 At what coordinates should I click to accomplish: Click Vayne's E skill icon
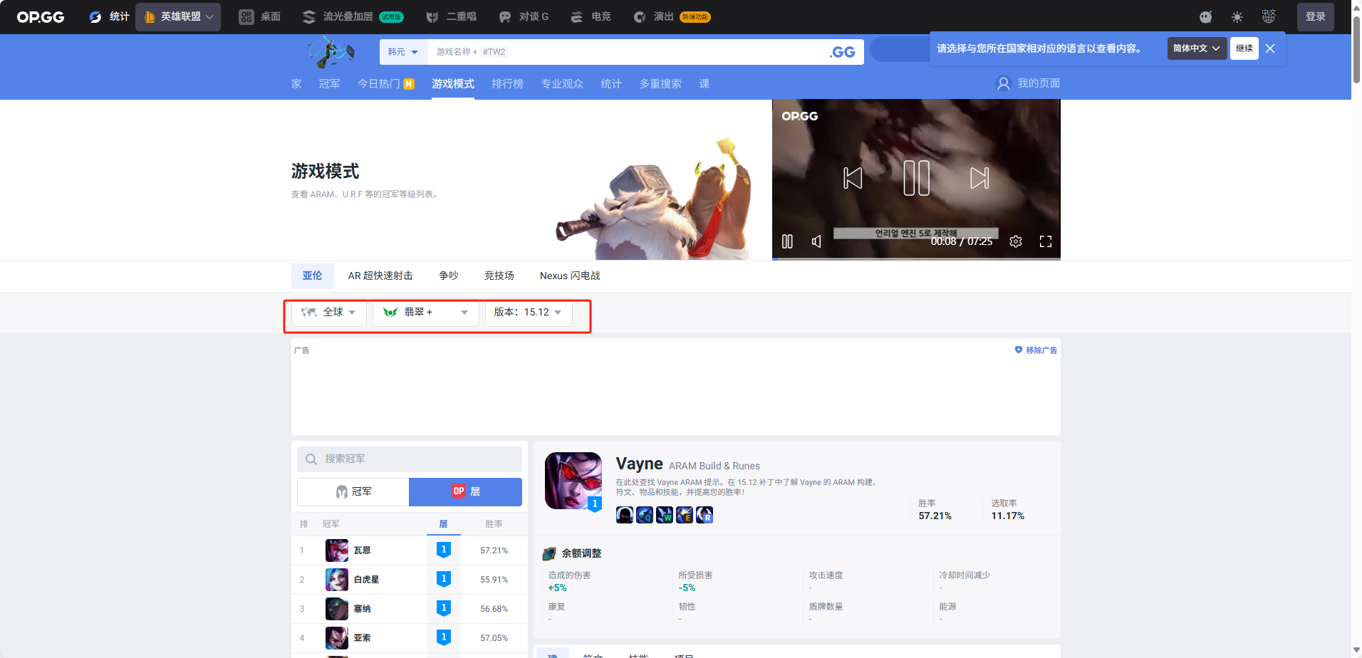685,515
